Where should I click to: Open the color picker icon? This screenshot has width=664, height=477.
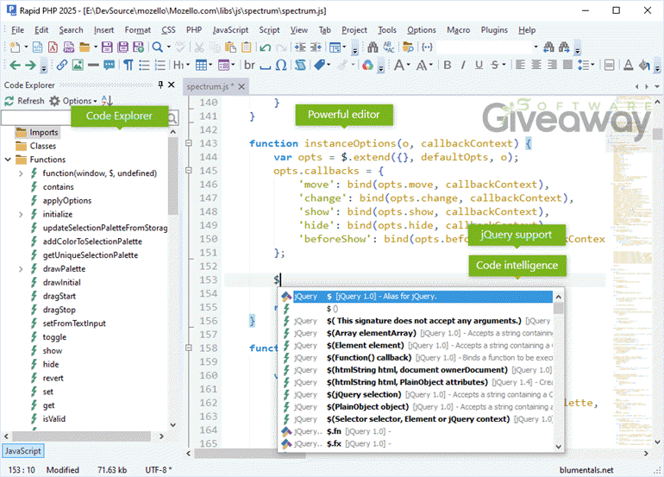point(367,66)
